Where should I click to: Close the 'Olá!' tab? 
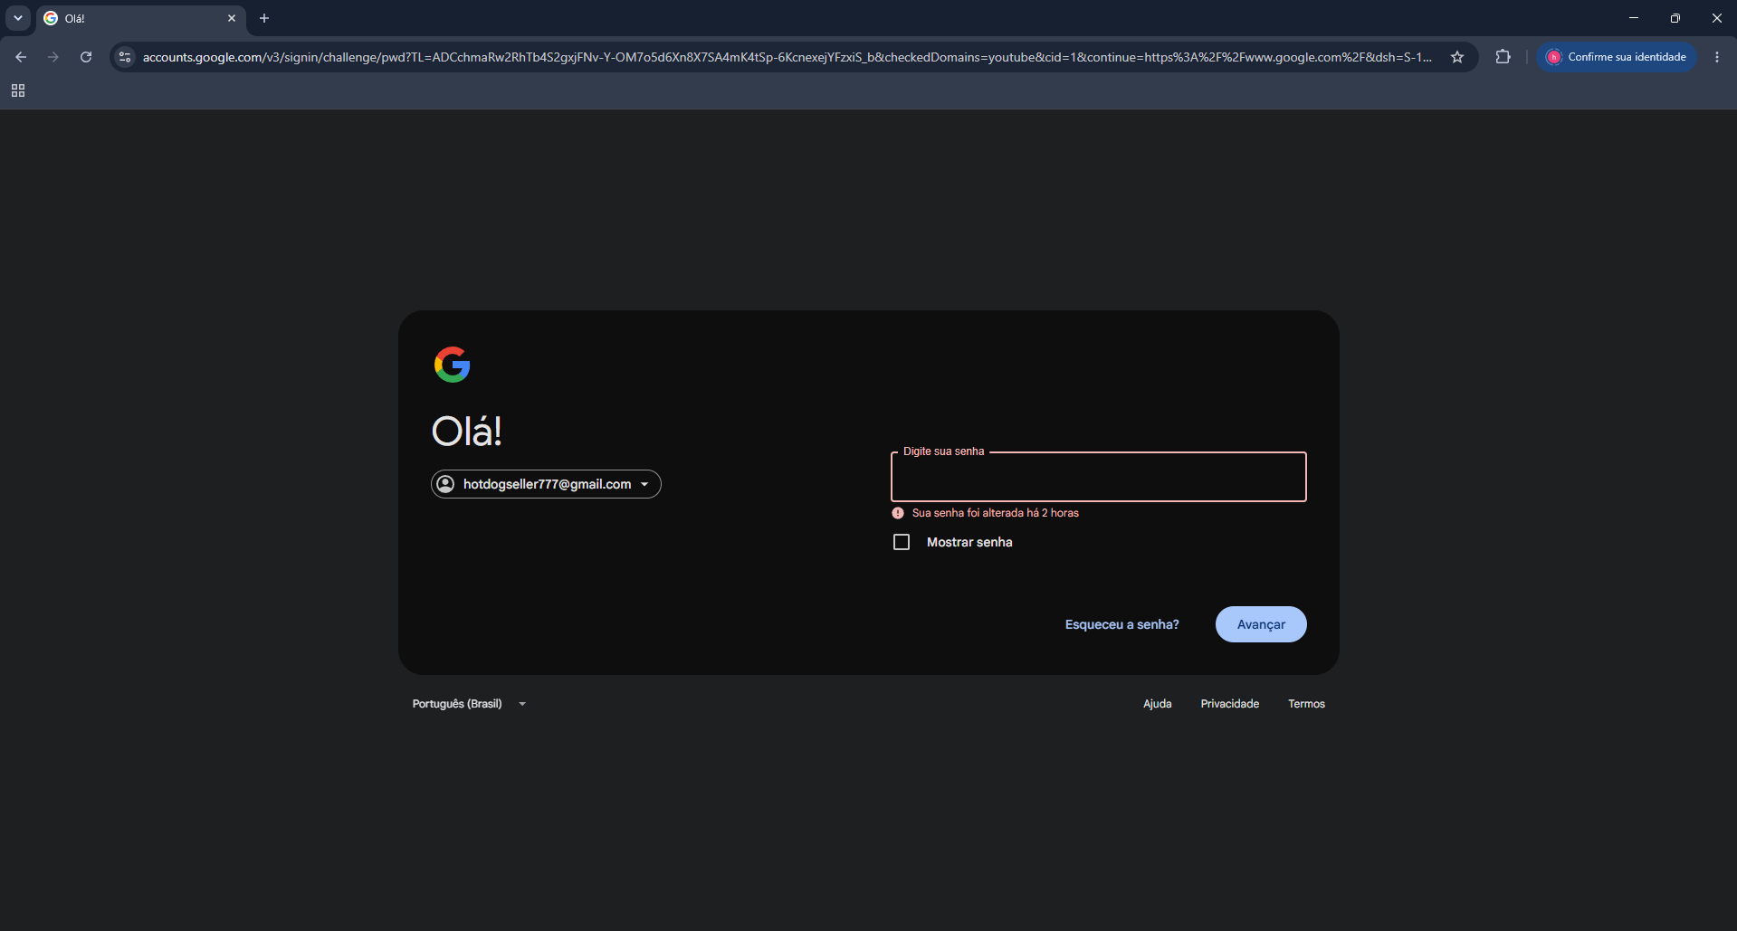[x=232, y=18]
